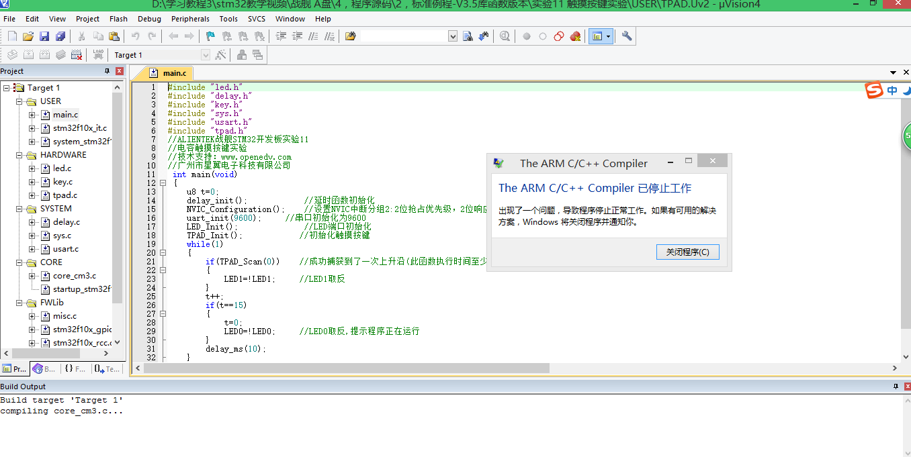911x457 pixels.
Task: Collapse the HARDWARE folder node
Action: 19,155
